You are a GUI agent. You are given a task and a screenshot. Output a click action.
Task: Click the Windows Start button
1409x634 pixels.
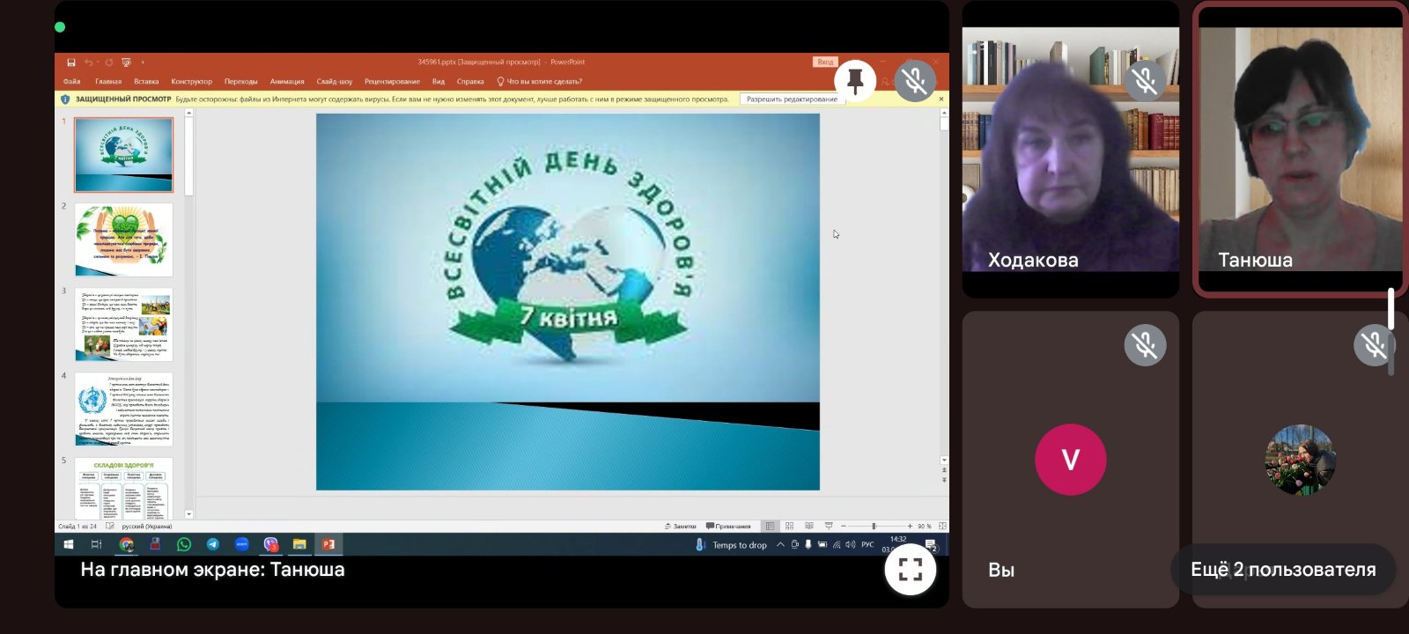(x=69, y=544)
